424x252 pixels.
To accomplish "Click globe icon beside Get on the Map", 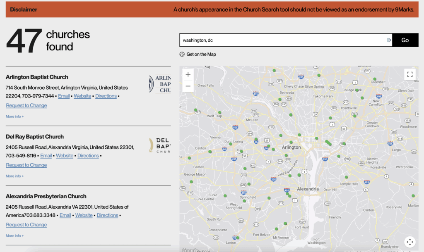I will [182, 54].
